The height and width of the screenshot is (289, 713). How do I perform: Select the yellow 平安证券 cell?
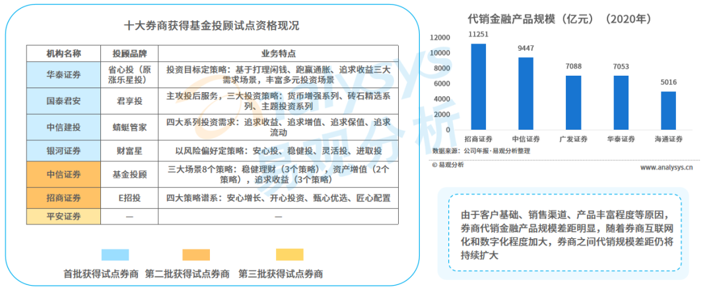coord(63,217)
